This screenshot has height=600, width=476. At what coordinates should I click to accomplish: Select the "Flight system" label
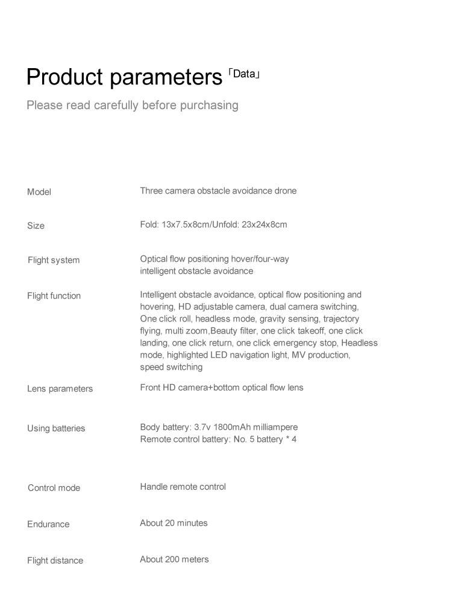[54, 261]
